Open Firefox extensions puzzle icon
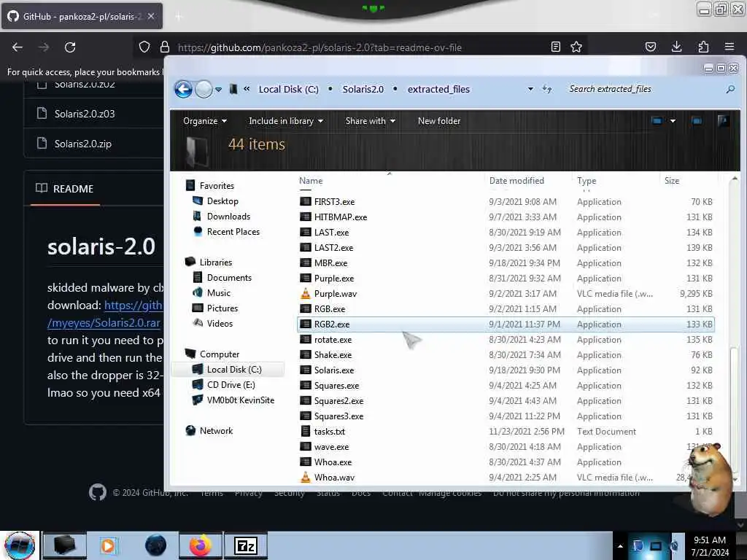Viewport: 747px width, 560px height. click(x=703, y=47)
